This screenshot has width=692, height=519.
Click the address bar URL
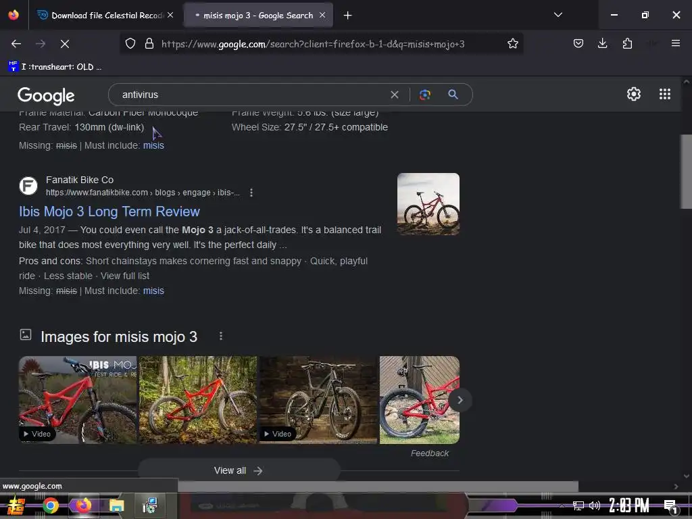click(313, 44)
